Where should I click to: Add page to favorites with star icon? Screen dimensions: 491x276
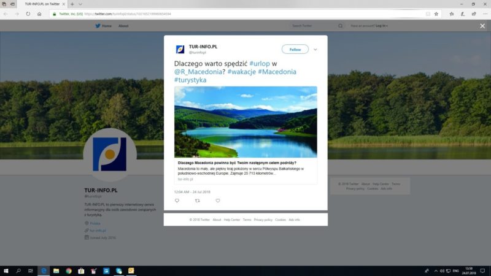(436, 13)
